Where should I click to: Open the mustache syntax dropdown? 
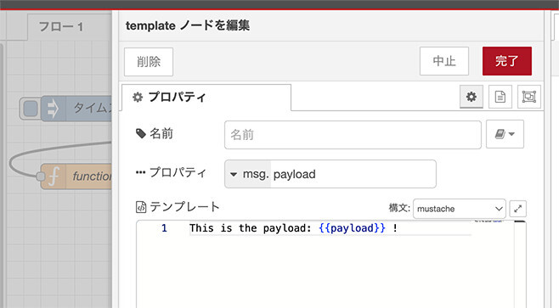click(x=459, y=209)
